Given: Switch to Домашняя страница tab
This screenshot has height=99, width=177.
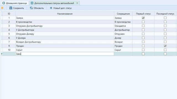Looking at the screenshot, I should click(x=15, y=3).
